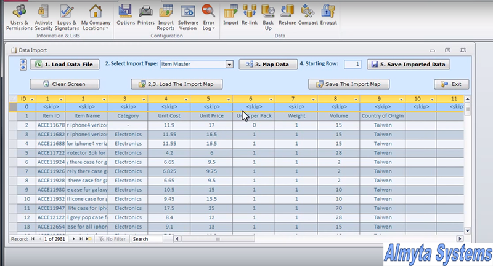Click the Back Up data icon

click(x=268, y=15)
